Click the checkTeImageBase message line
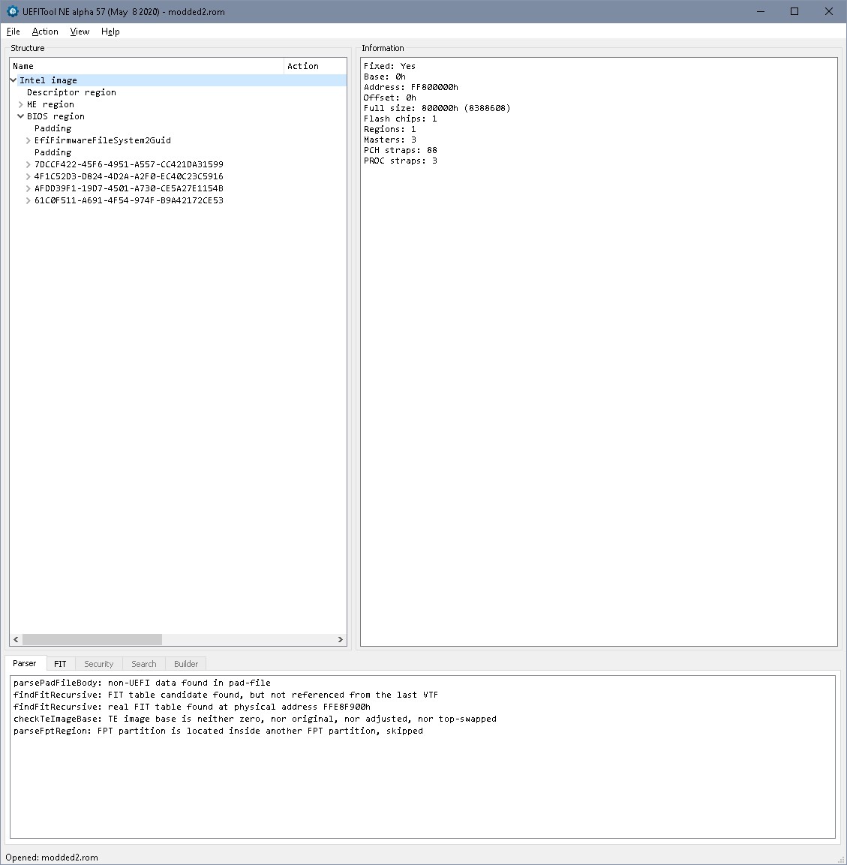This screenshot has height=865, width=847. point(255,719)
